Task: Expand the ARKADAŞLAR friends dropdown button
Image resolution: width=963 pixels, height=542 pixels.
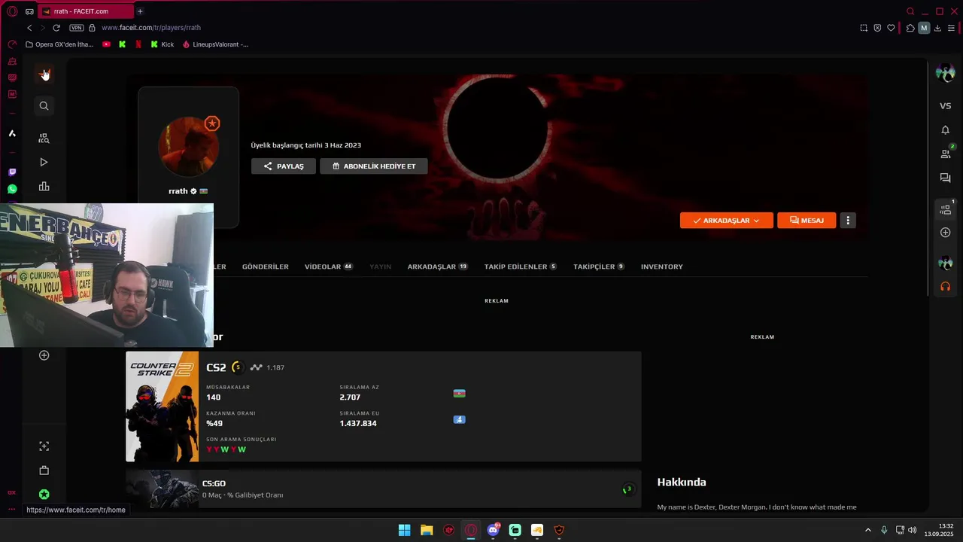Action: [x=726, y=221]
